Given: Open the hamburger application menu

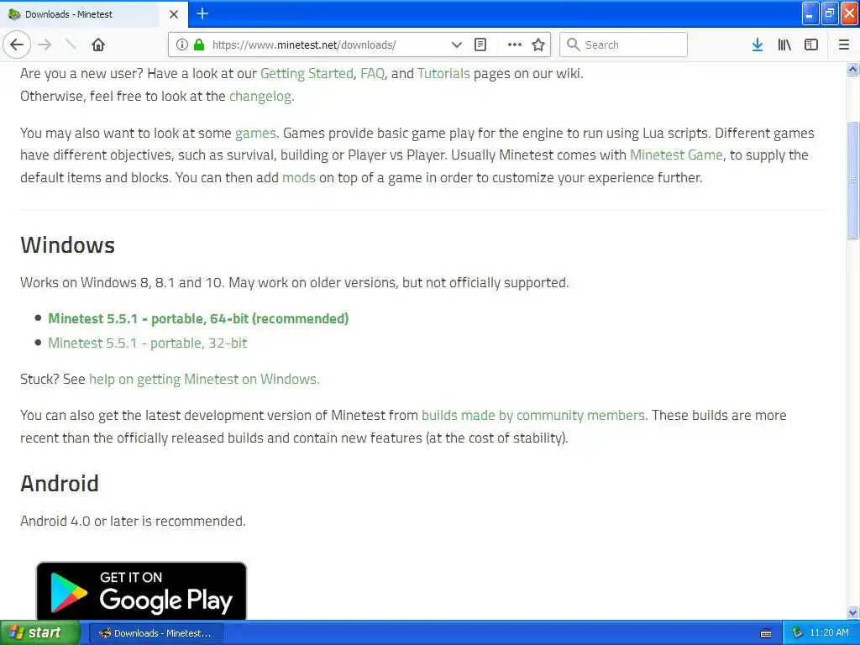Looking at the screenshot, I should pyautogui.click(x=843, y=45).
